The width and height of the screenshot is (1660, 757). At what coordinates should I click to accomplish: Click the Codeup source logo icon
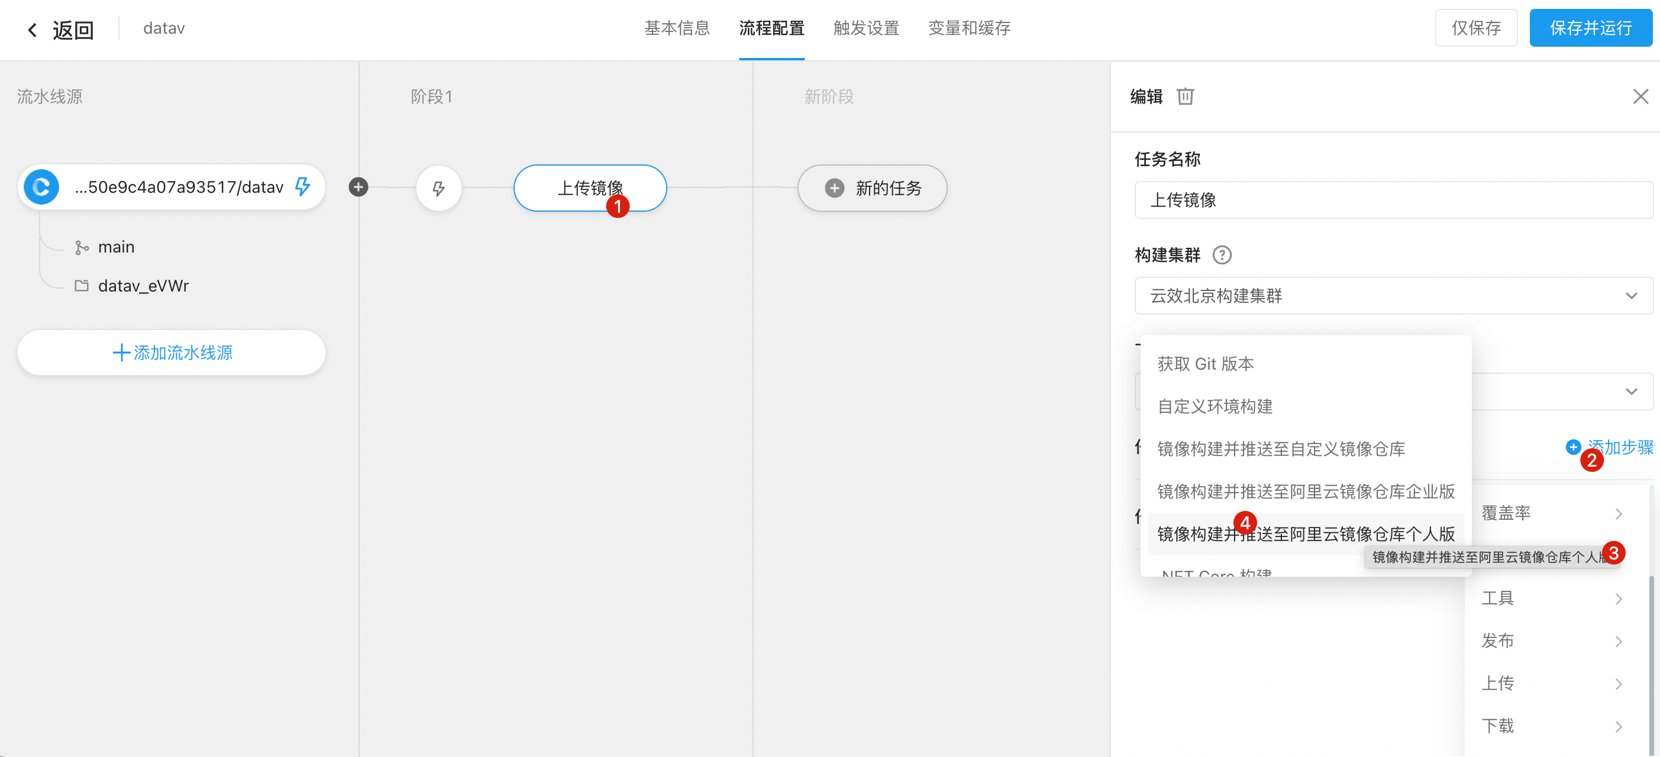pyautogui.click(x=41, y=187)
